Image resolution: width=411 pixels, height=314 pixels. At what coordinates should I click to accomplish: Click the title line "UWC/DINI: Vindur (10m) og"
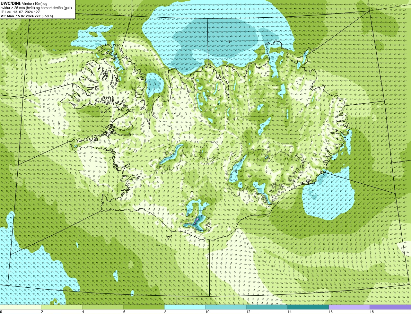coord(24,3)
